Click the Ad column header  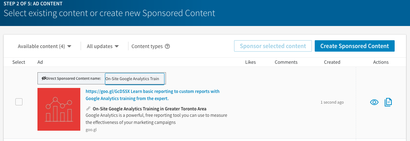40,62
